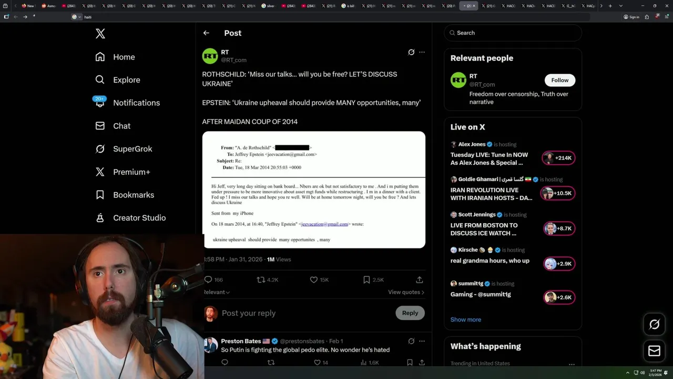673x379 pixels.
Task: Expand Show more in Live on X
Action: [x=465, y=320]
